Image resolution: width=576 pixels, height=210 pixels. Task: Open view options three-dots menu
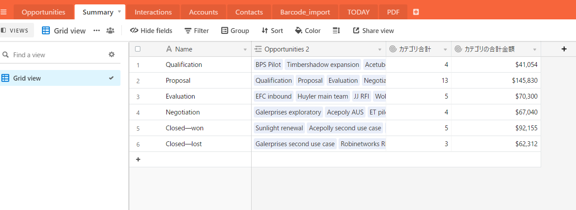pyautogui.click(x=96, y=30)
